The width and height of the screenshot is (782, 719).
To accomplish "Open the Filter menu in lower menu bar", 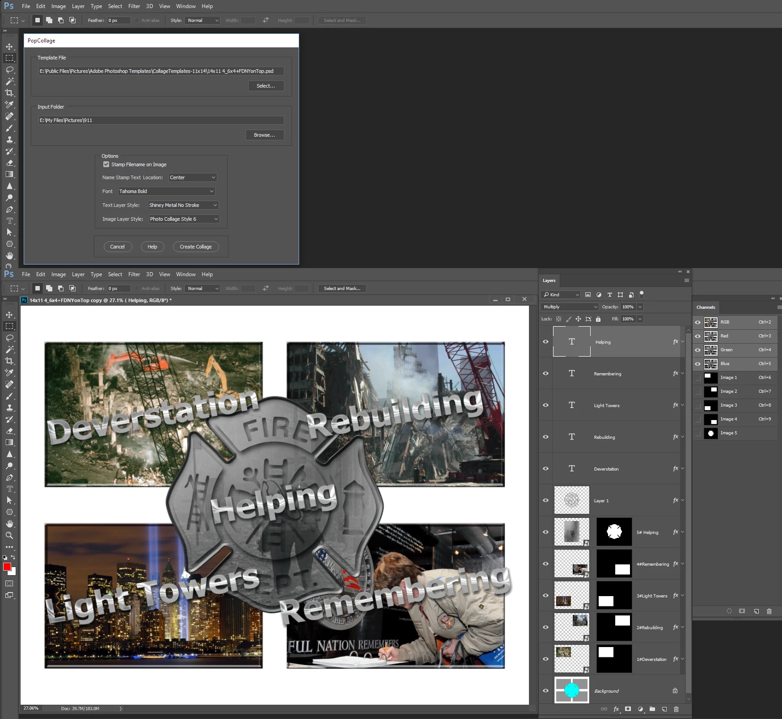I will tap(134, 274).
